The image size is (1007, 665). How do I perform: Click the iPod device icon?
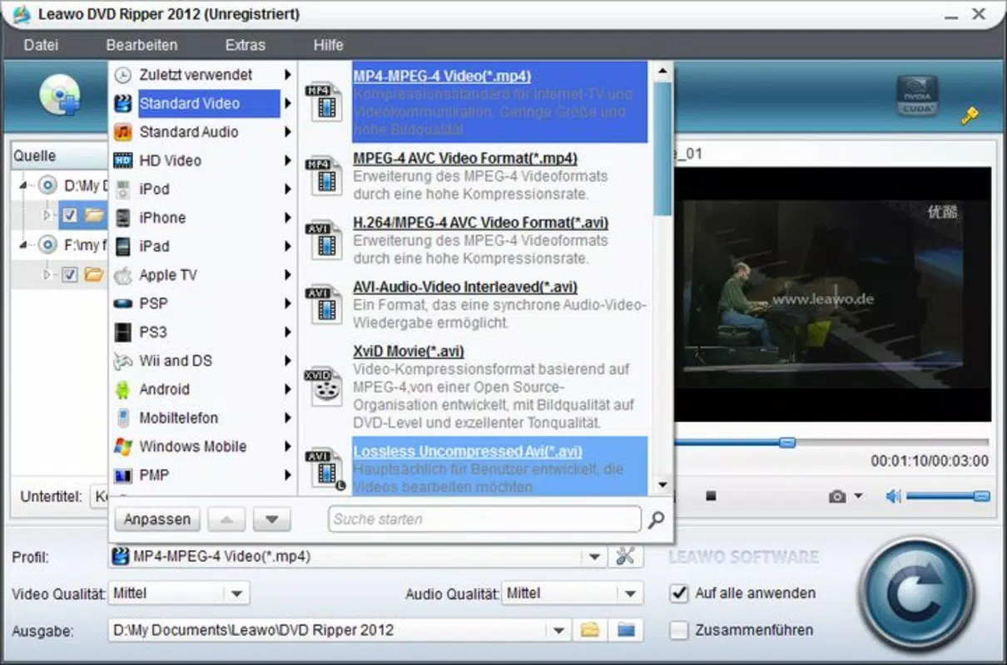pos(123,190)
